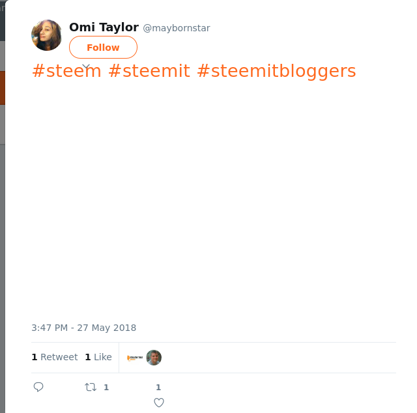This screenshot has height=413, width=417.
Task: Follow Omi Taylor
Action: (103, 48)
